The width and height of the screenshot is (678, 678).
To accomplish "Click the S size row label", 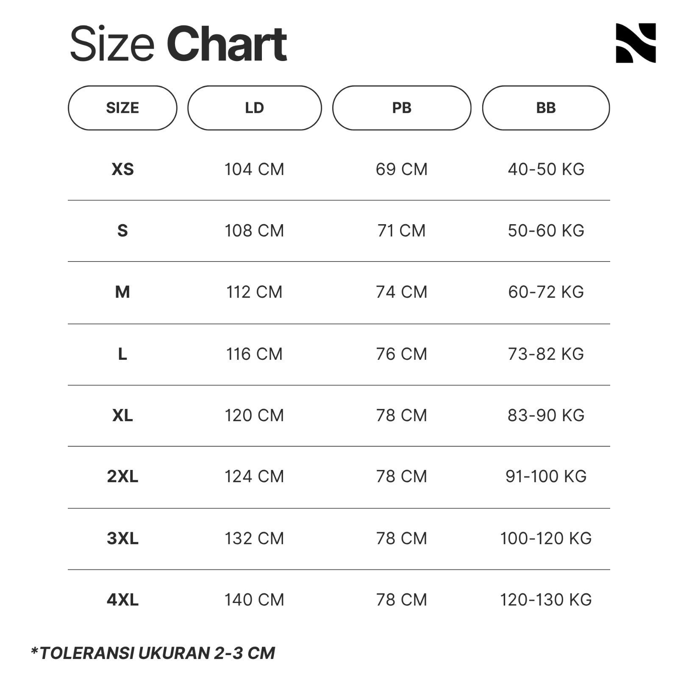I will [122, 231].
